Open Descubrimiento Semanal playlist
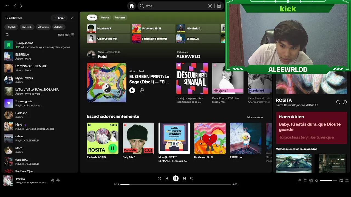 coord(192,79)
